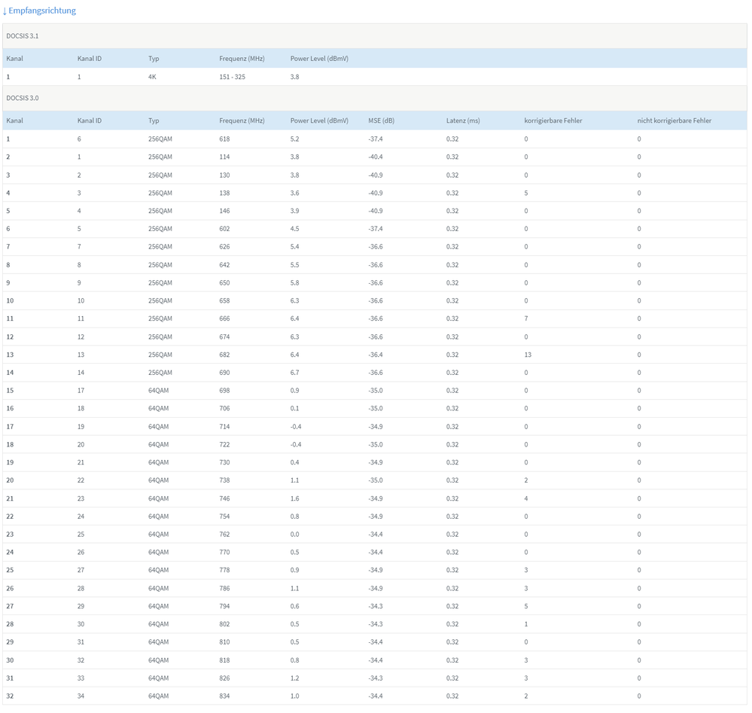The image size is (752, 713).
Task: Select frequency 642 cell
Action: point(224,265)
